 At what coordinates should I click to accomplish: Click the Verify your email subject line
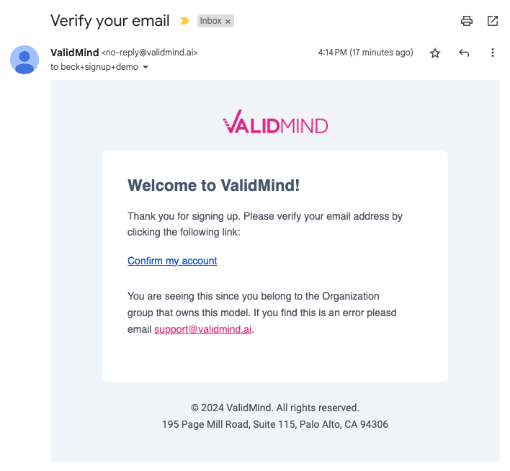pos(110,21)
